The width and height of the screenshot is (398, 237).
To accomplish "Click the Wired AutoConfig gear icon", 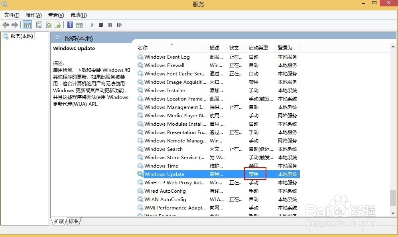I will (140, 190).
